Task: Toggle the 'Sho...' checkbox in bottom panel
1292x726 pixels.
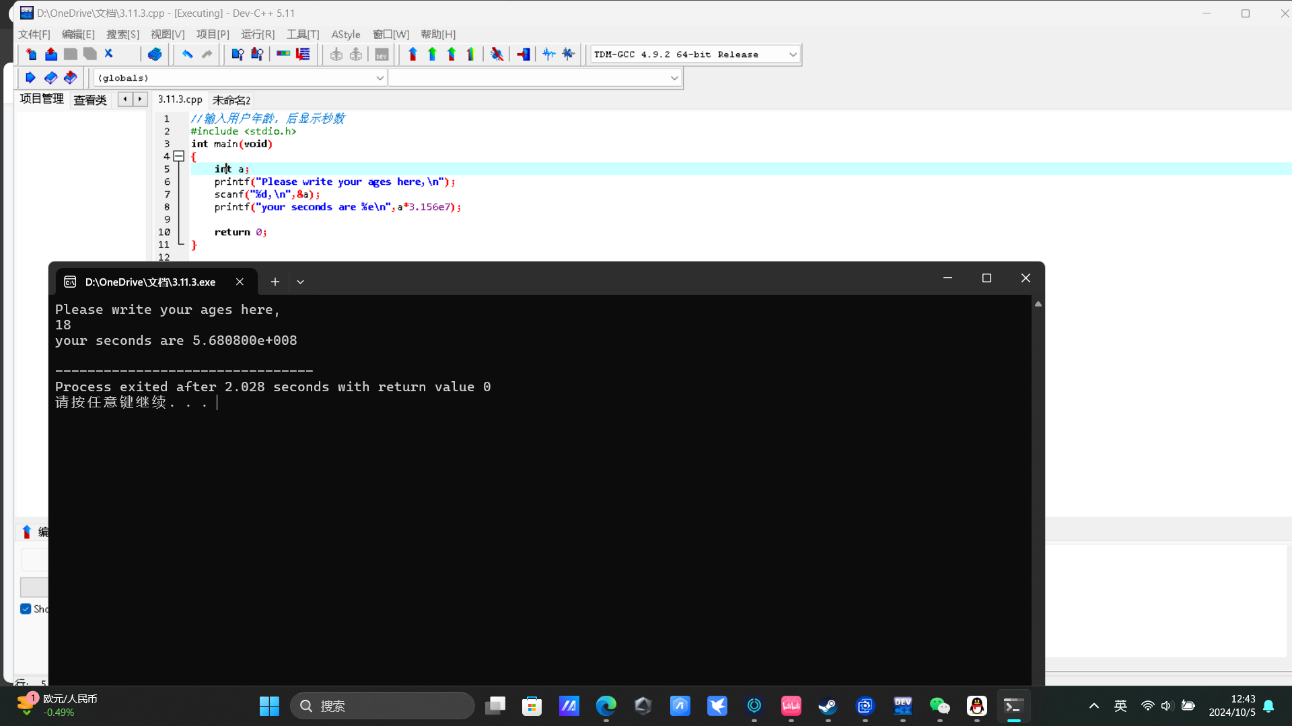Action: 26,609
